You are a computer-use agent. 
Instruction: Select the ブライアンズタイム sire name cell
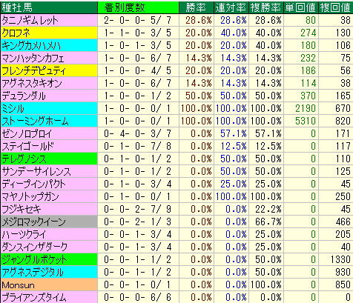(49, 297)
